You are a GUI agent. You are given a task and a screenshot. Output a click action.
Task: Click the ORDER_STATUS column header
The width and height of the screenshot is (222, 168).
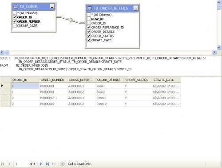(136, 80)
